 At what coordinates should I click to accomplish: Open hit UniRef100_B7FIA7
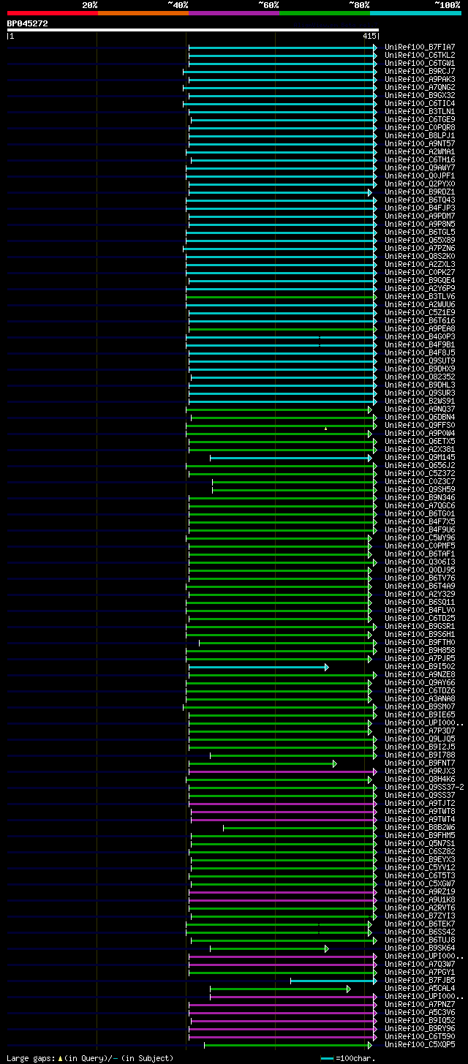coord(419,47)
